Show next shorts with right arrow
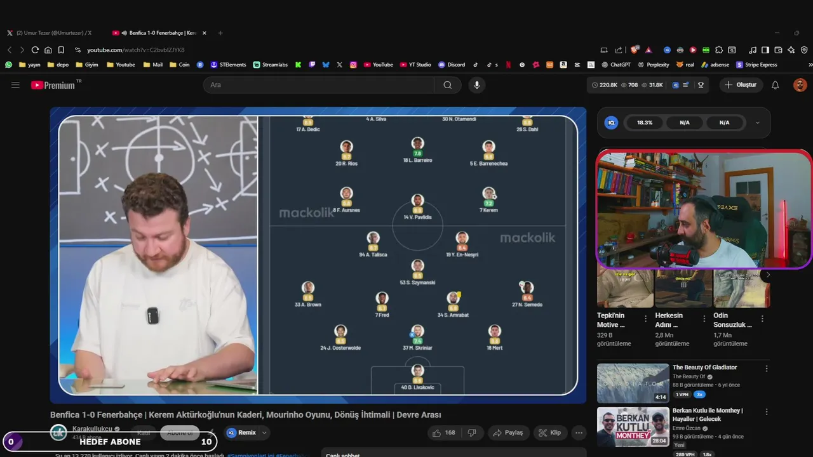The height and width of the screenshot is (457, 813). click(767, 275)
